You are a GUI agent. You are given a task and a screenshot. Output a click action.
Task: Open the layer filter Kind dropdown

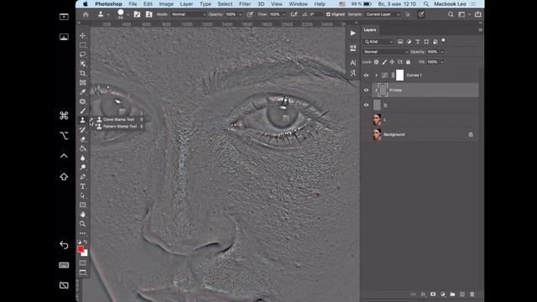[378, 42]
